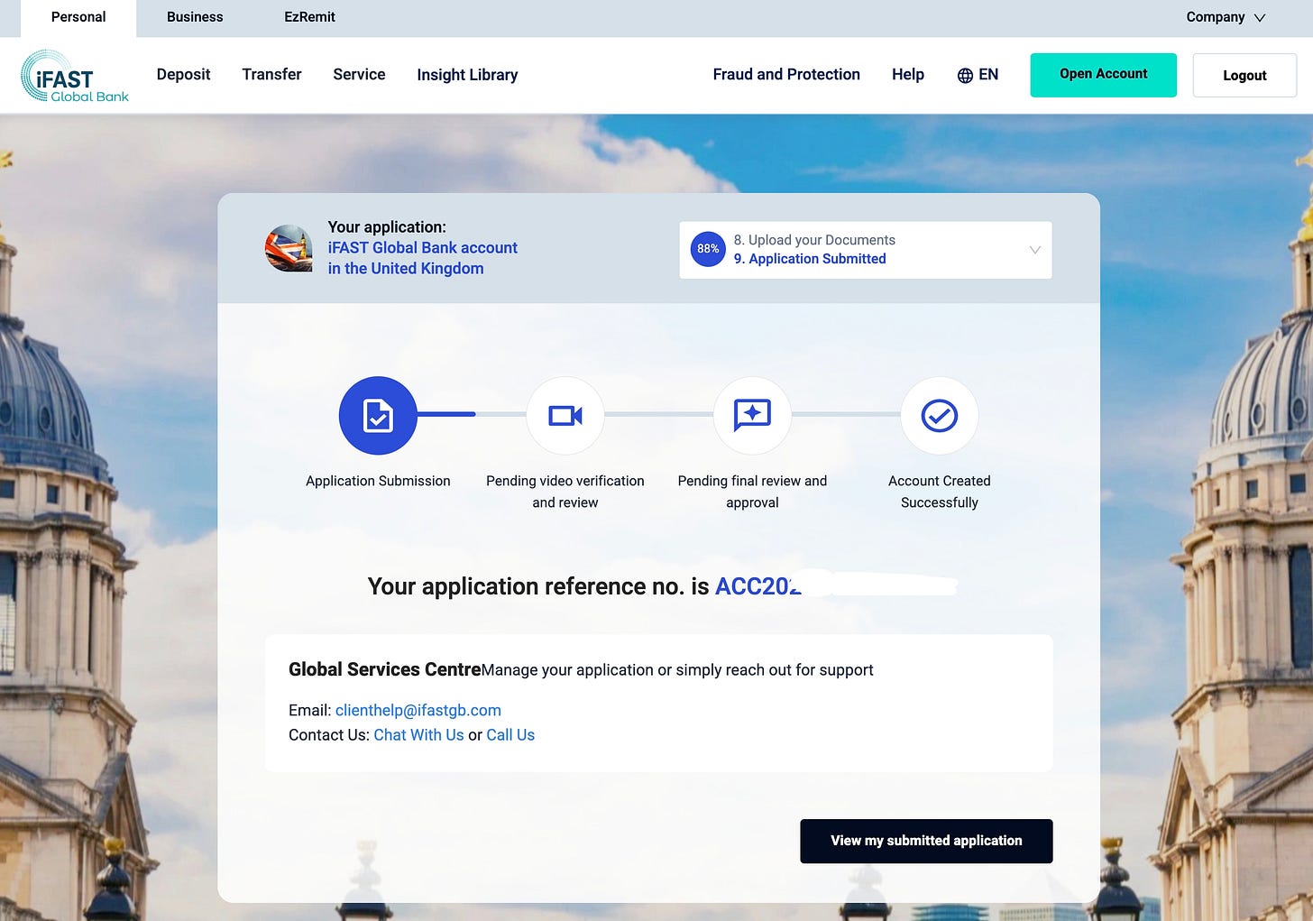Click 'Pending final review and approval' label
1313x921 pixels.
752,492
